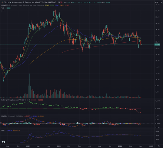Click OBV average value 20.005M

click(x=16, y=130)
